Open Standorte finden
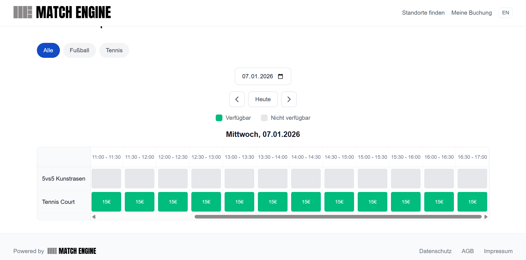The height and width of the screenshot is (260, 526). (x=423, y=13)
